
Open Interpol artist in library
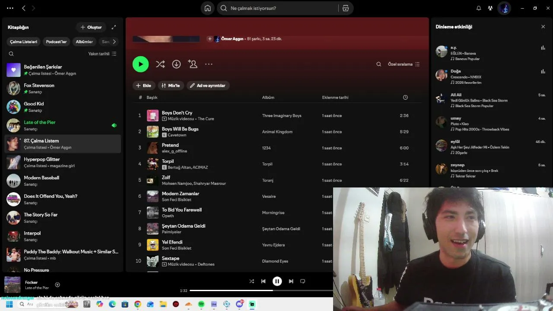point(63,236)
